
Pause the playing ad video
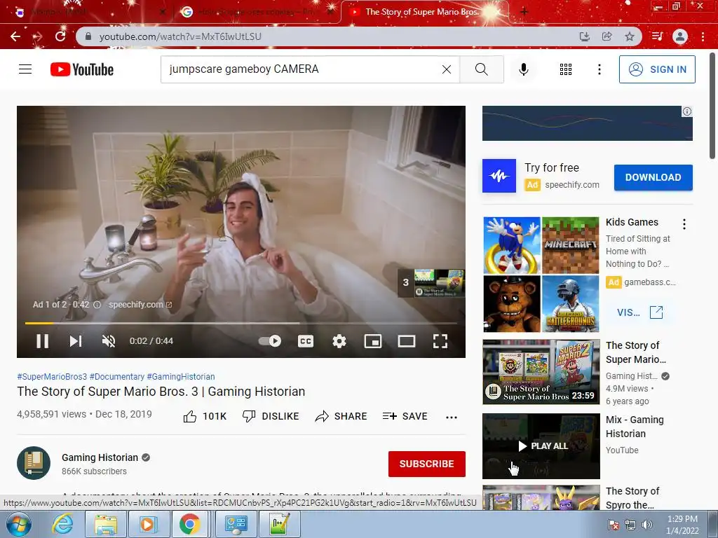(x=43, y=341)
